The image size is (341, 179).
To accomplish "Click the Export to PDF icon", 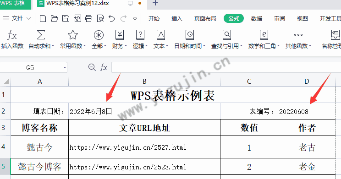I will coord(77,19).
